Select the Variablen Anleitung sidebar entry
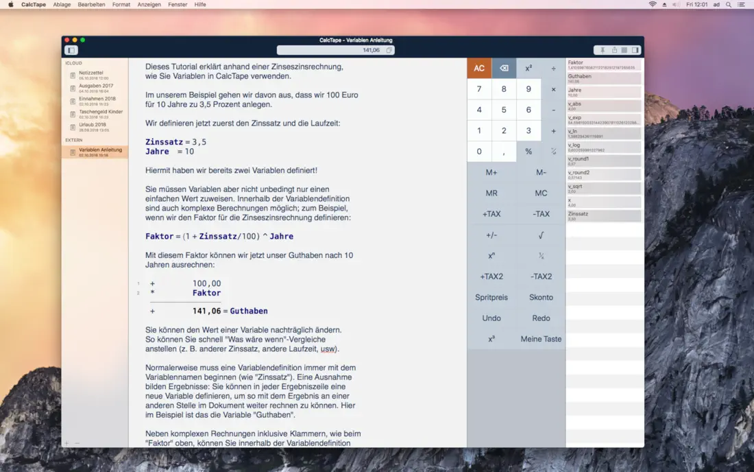Screen dimensions: 754x472 [x=95, y=152]
